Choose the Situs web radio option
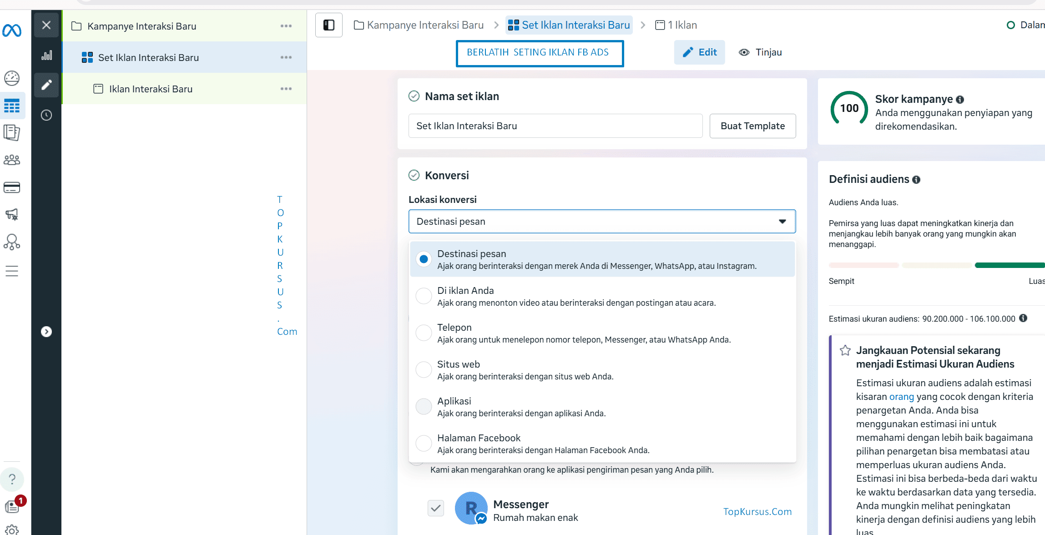This screenshot has width=1045, height=535. [424, 369]
